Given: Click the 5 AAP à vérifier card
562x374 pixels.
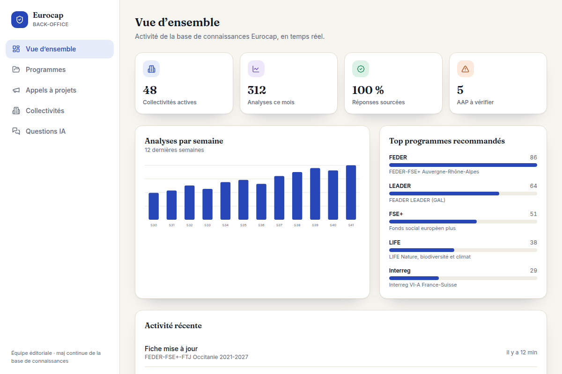Looking at the screenshot, I should coord(498,83).
